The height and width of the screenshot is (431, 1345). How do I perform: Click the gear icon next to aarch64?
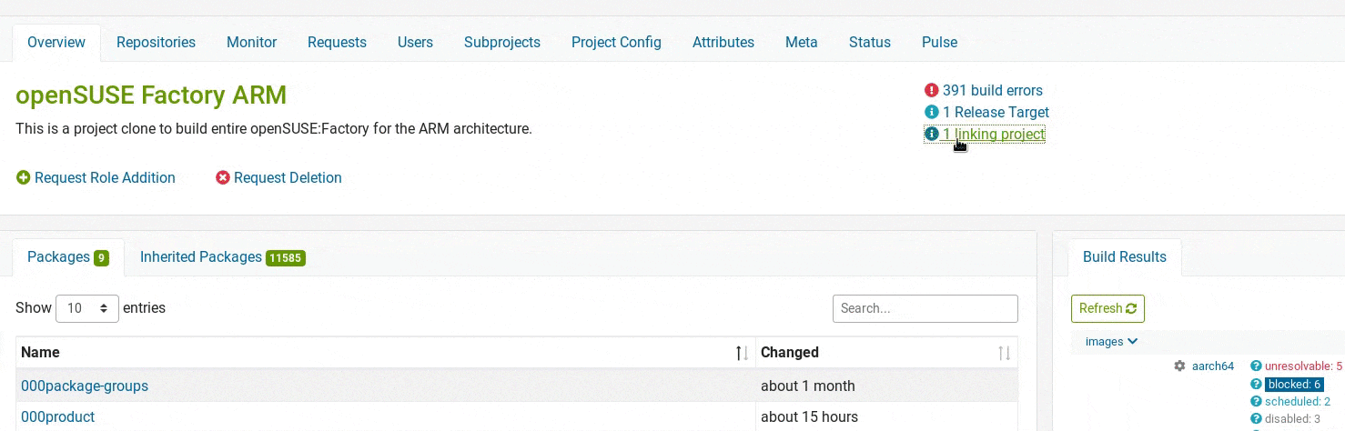[x=1179, y=366]
